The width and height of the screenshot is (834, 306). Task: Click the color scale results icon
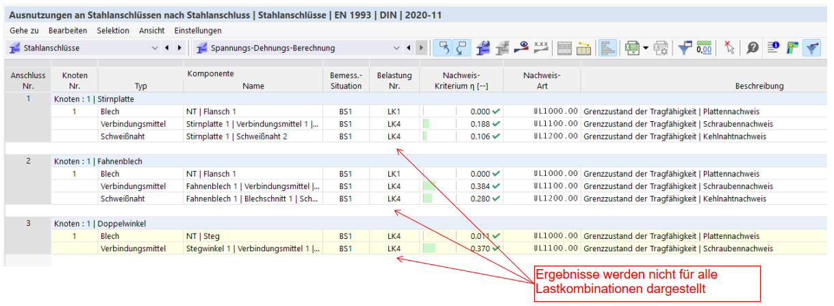(792, 48)
